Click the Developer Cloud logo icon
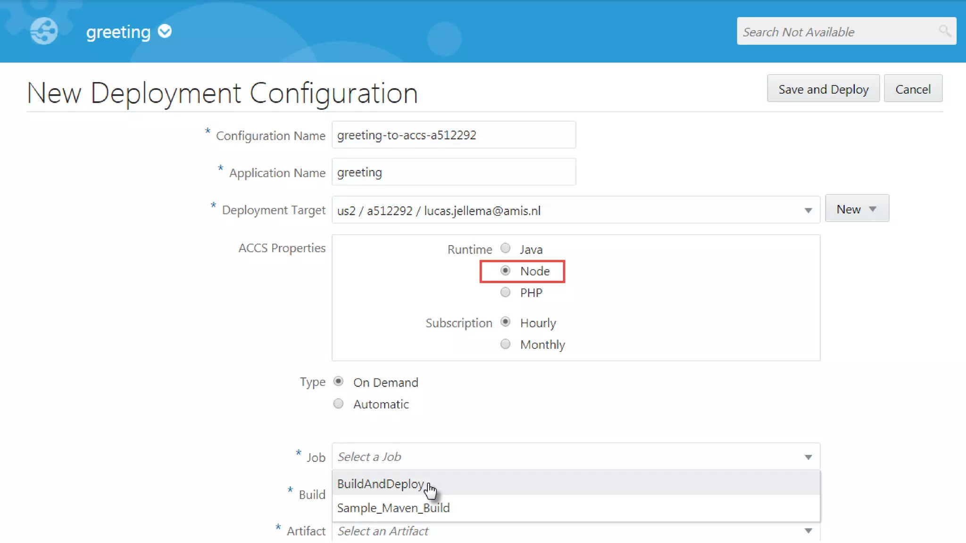The image size is (966, 543). (x=44, y=31)
